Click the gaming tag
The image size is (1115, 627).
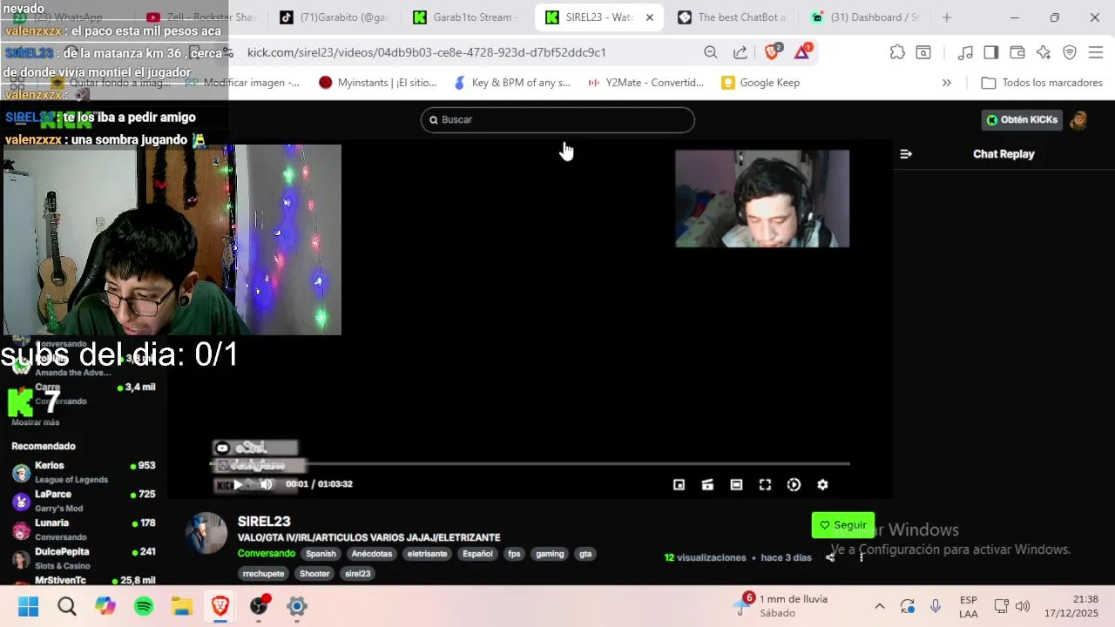(x=550, y=554)
